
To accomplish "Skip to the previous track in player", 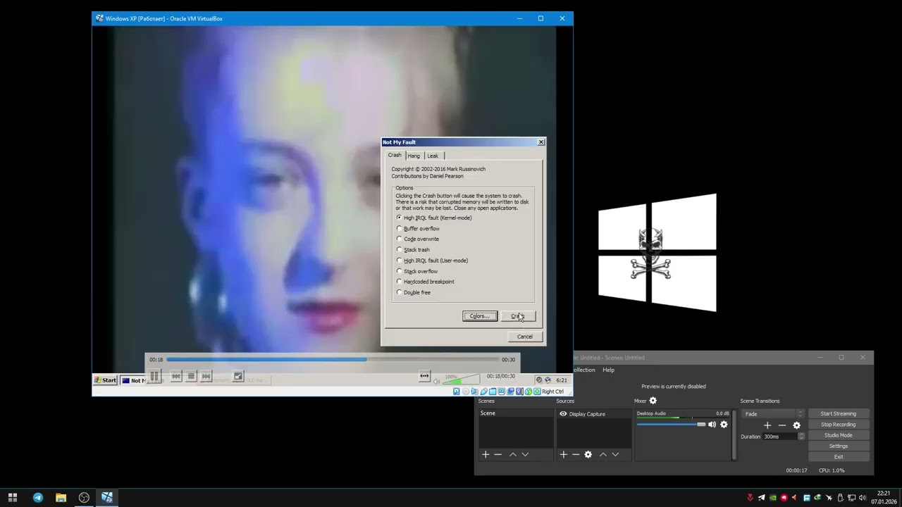I will (x=176, y=377).
